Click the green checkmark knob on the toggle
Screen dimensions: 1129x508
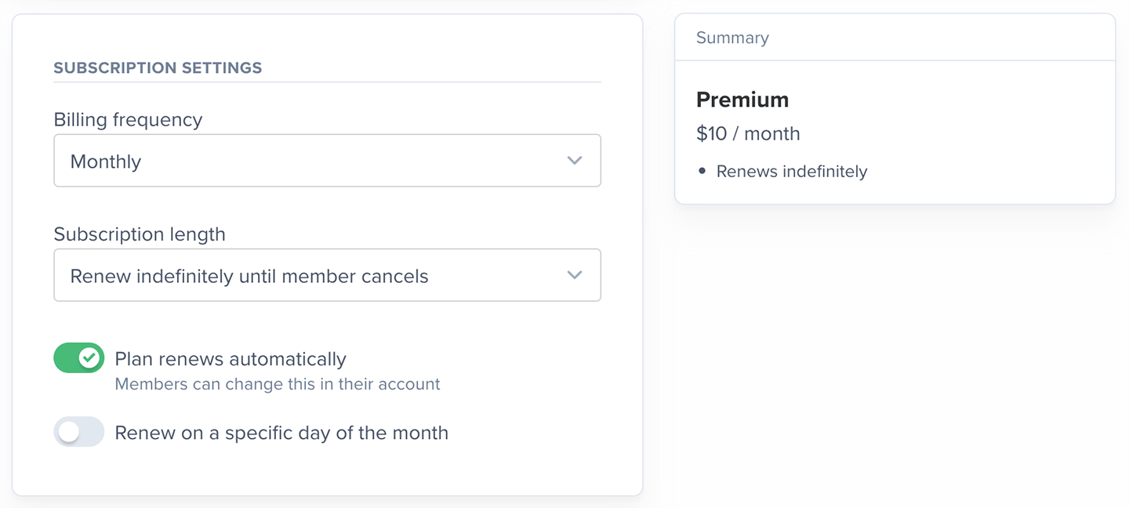click(x=89, y=358)
